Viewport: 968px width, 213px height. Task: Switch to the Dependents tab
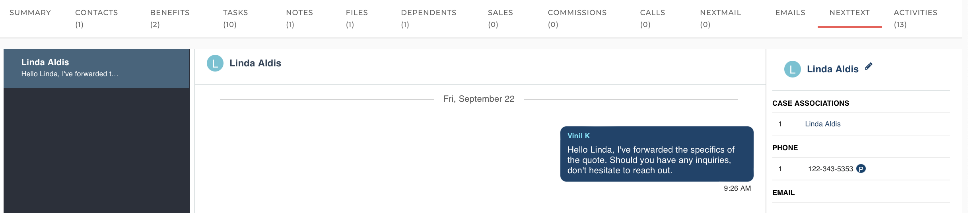(429, 18)
